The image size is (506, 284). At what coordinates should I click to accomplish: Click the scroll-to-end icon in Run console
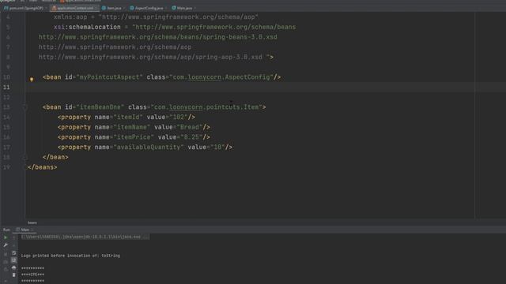tap(14, 260)
